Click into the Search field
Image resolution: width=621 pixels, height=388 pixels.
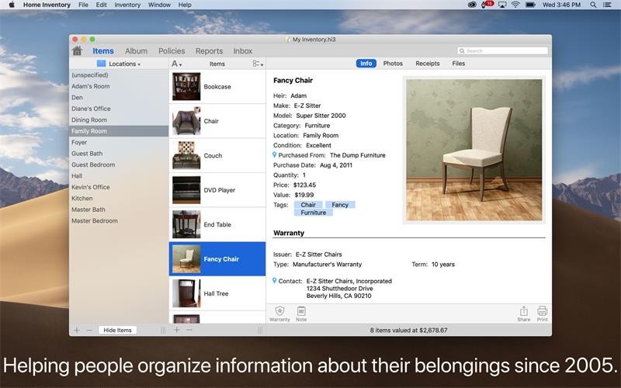pos(502,51)
